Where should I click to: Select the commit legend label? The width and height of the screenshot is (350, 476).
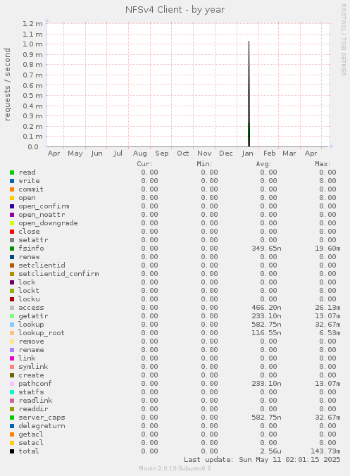[31, 189]
